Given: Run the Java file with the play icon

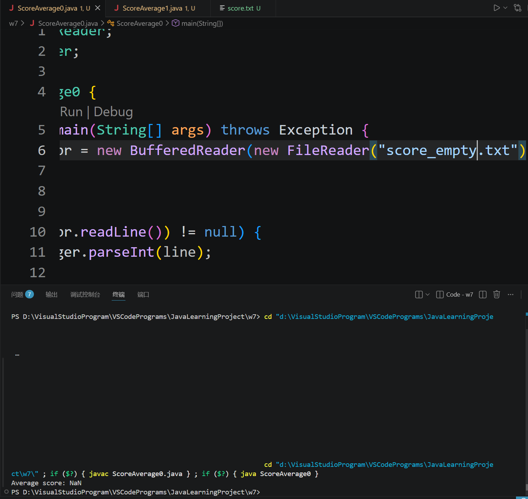Looking at the screenshot, I should [x=497, y=8].
